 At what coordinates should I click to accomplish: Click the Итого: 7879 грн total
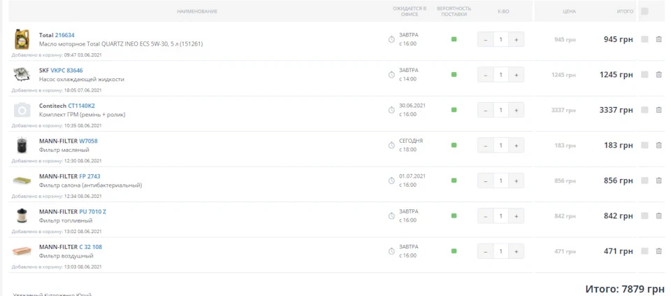625,289
